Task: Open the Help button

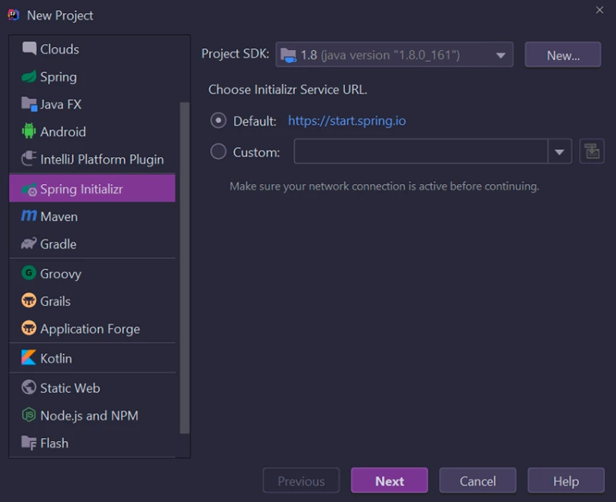Action: pyautogui.click(x=566, y=480)
